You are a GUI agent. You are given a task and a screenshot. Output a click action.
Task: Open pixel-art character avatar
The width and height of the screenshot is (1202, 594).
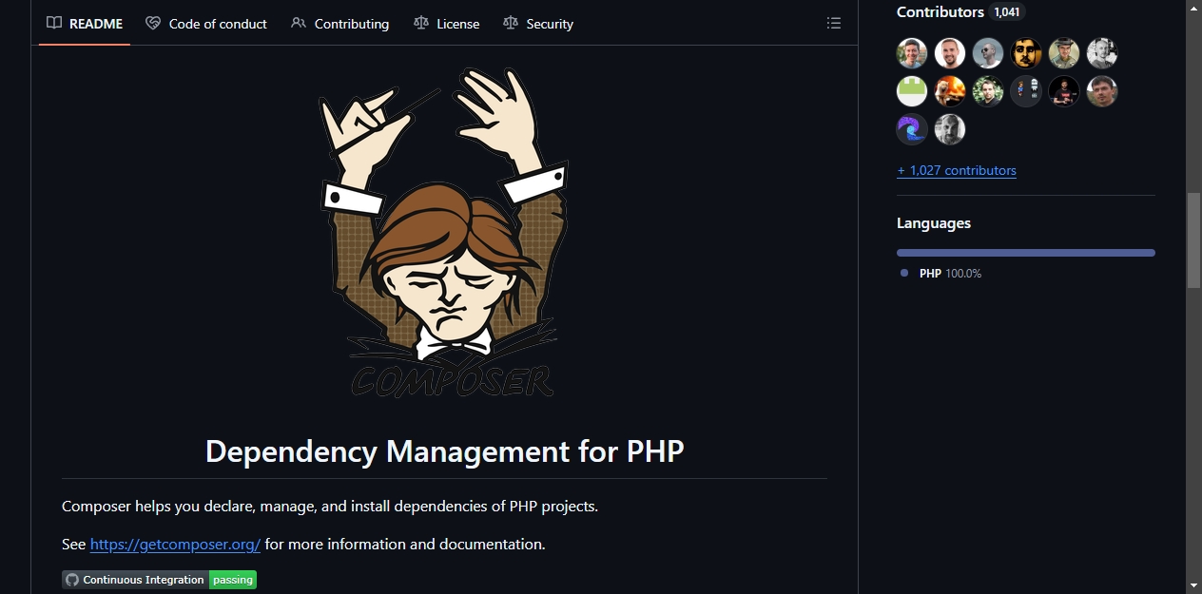[1026, 91]
